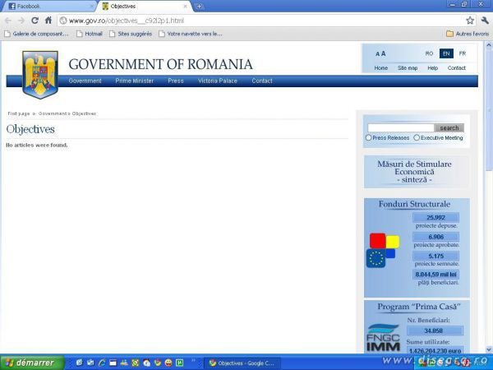Open a new tab with plus button
Image resolution: width=493 pixels, height=370 pixels.
(x=200, y=6)
